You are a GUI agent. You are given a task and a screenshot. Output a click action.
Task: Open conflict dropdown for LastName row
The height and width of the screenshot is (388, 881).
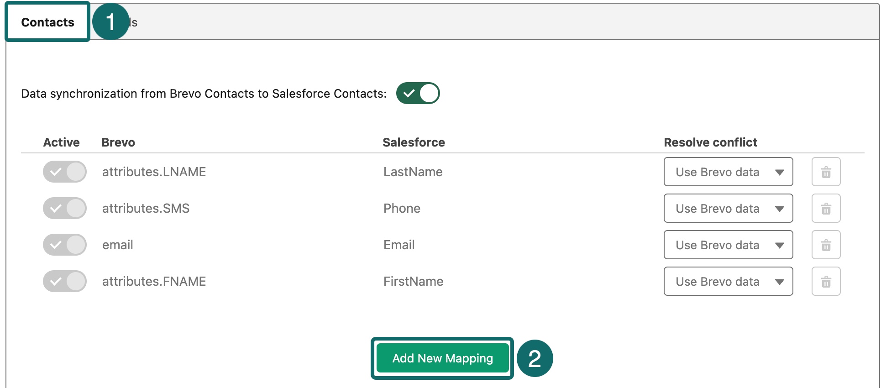pos(728,172)
